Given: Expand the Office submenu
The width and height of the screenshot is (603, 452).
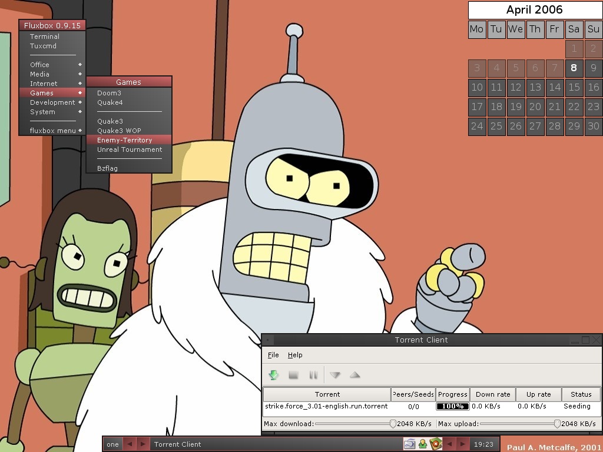Looking at the screenshot, I should point(52,65).
